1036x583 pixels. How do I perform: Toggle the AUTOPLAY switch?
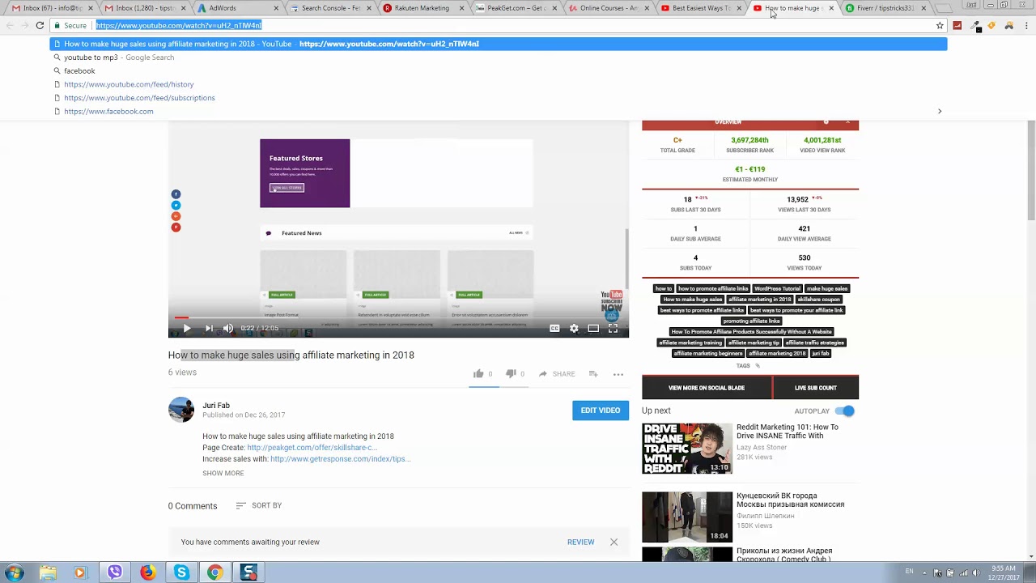[x=844, y=411]
